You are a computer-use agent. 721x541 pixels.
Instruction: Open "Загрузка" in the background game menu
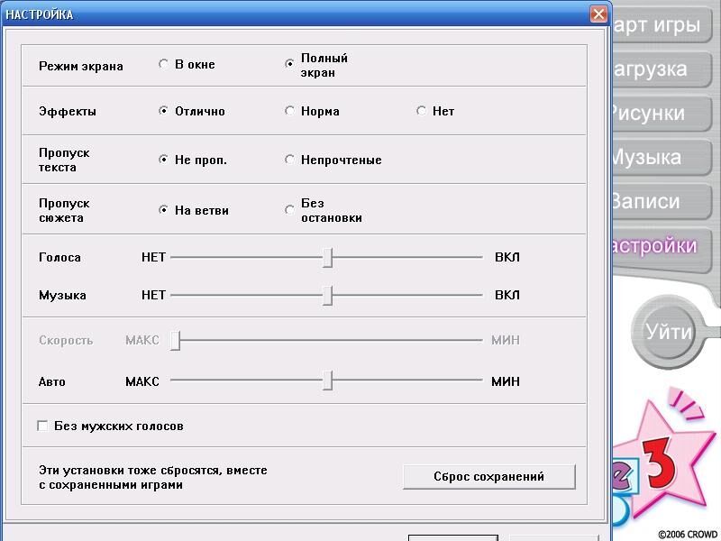(x=662, y=69)
